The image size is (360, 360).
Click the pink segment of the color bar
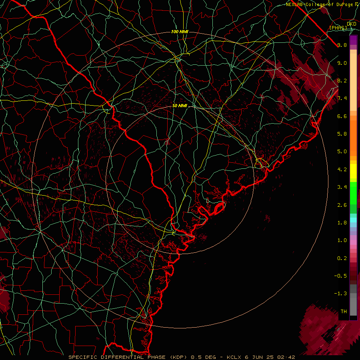(353, 242)
